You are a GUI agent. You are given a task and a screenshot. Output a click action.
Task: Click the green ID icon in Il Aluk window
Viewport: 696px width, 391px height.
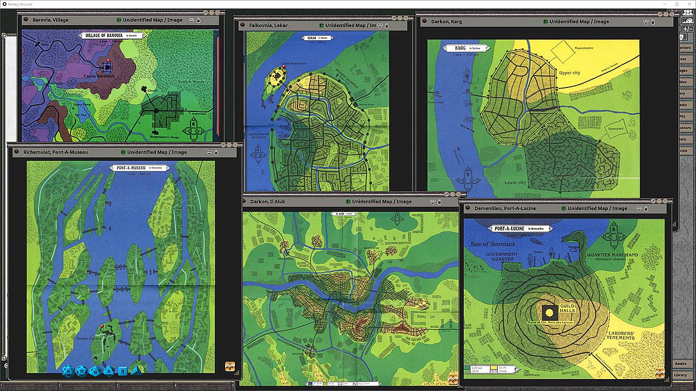[x=348, y=201]
